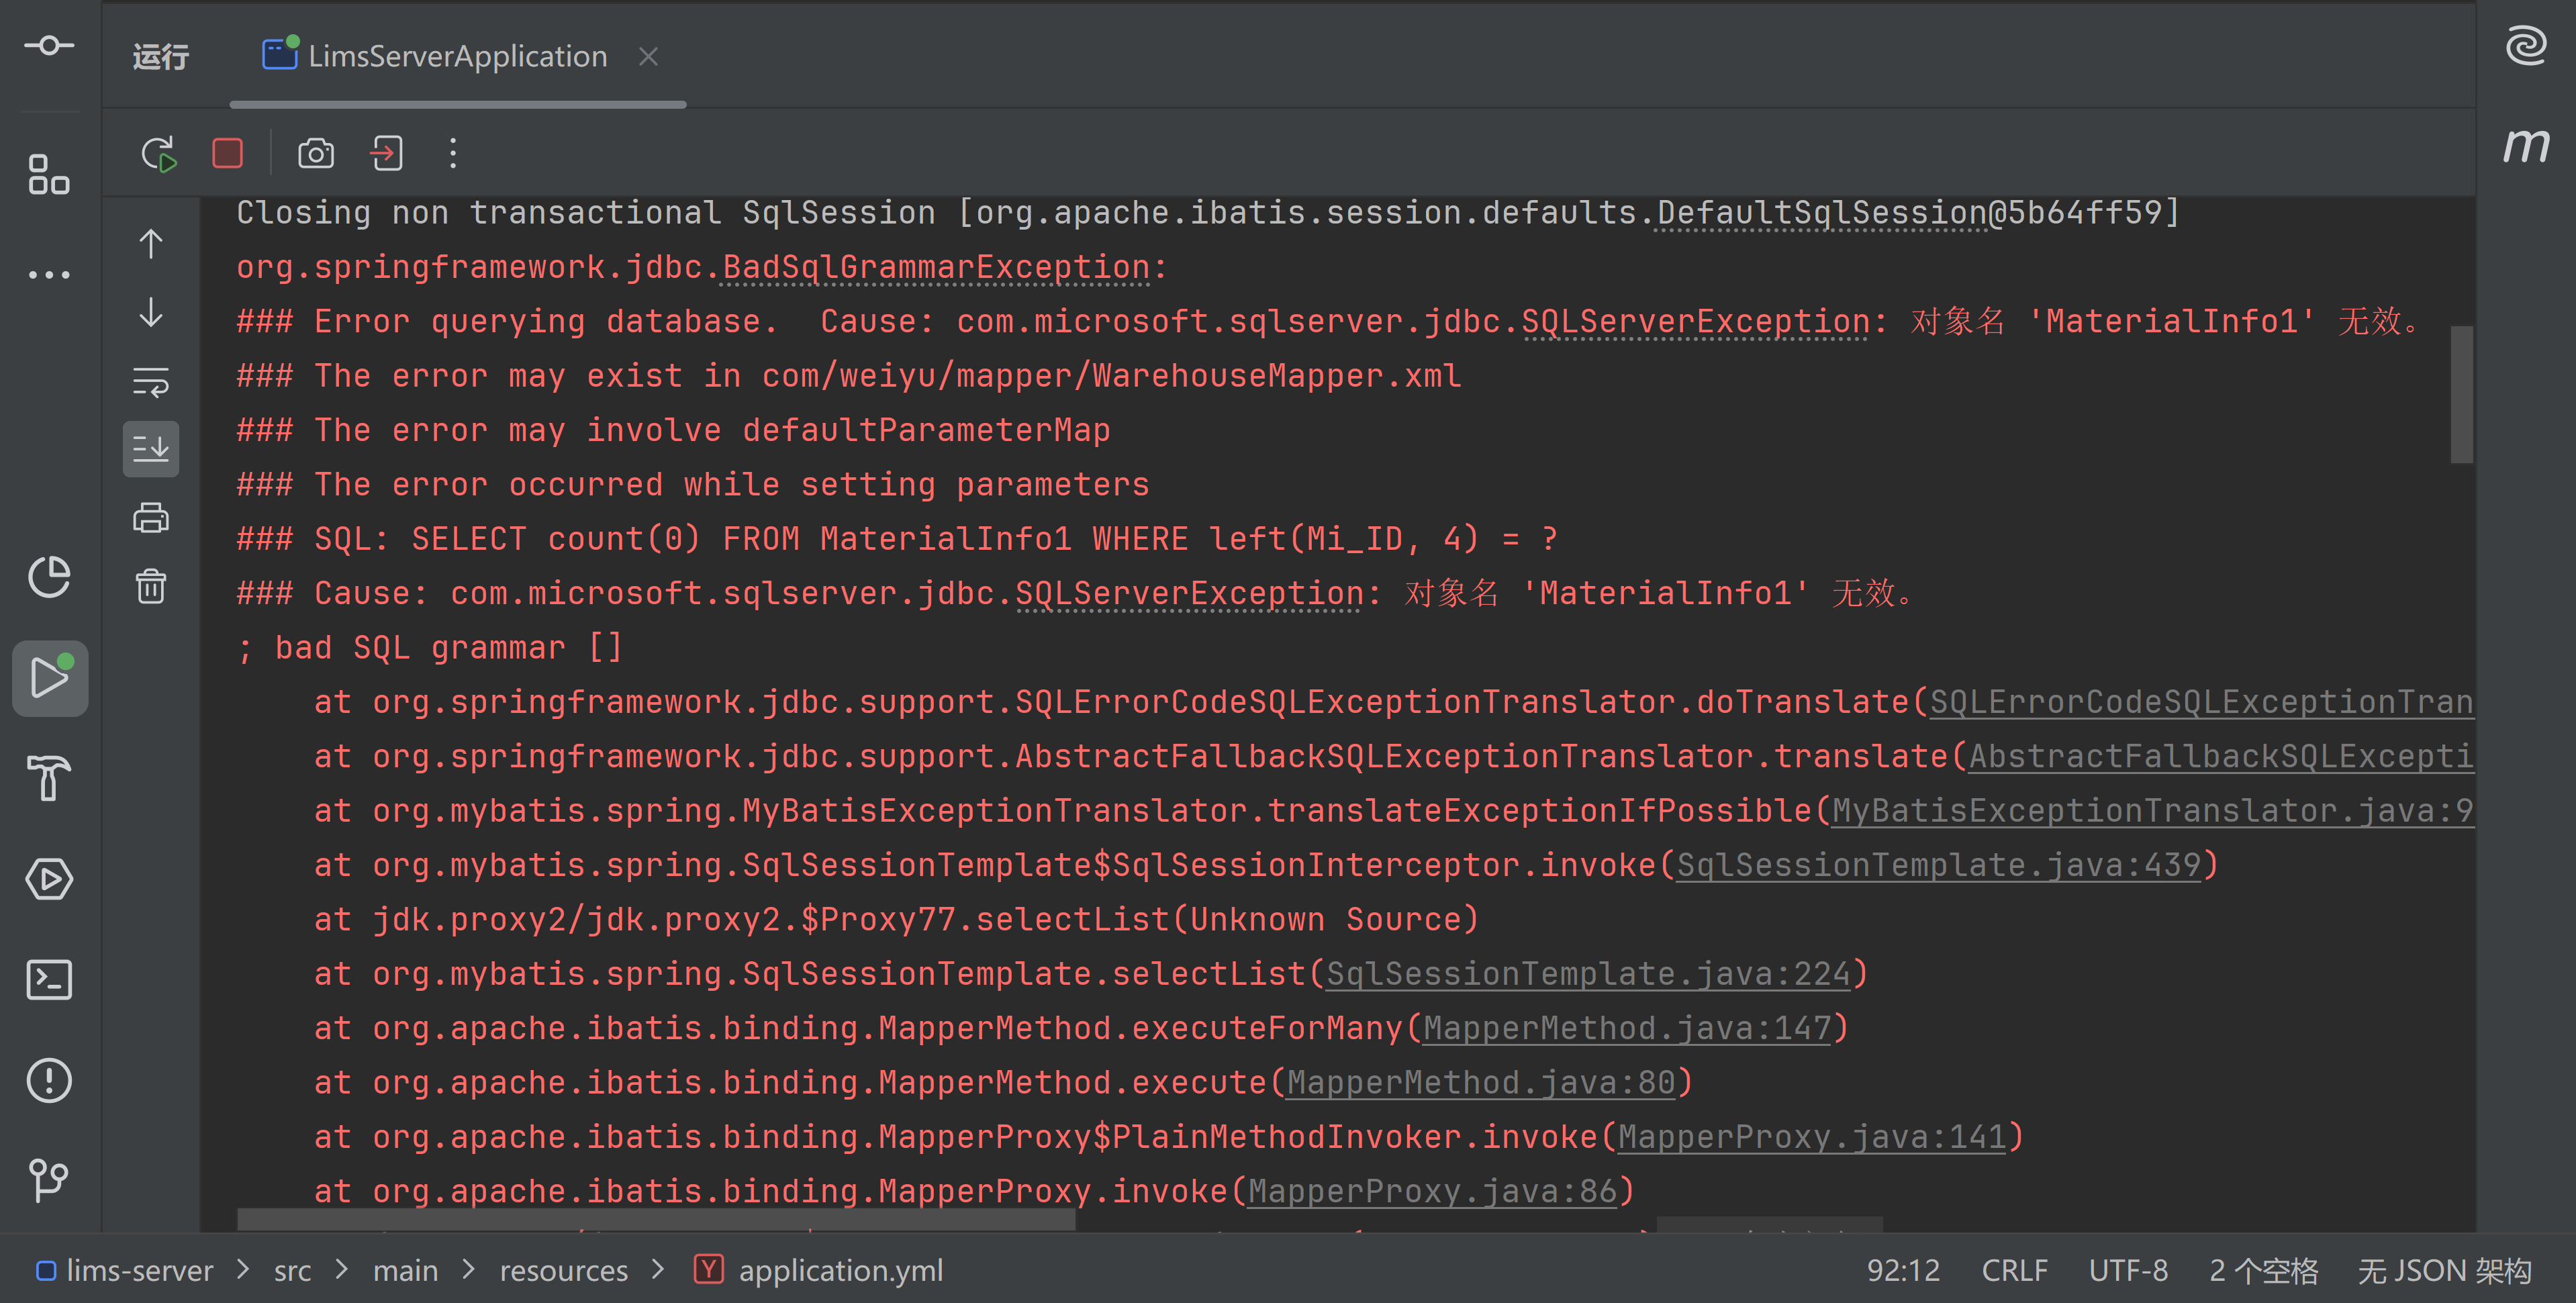This screenshot has width=2576, height=1303.
Task: Open the CRLF line separator selector
Action: click(2014, 1270)
